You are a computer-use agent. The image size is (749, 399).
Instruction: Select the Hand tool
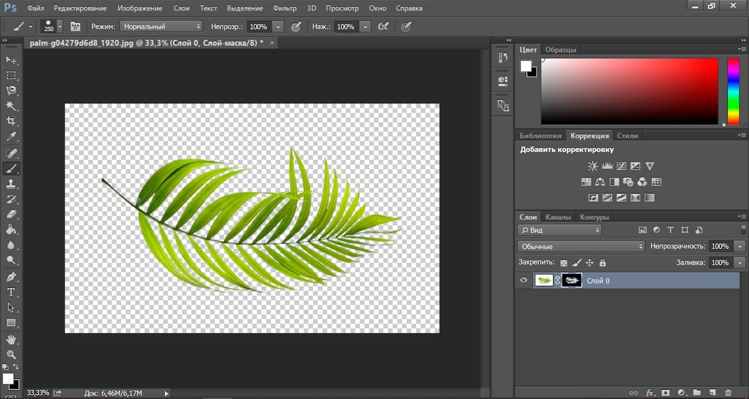11,339
